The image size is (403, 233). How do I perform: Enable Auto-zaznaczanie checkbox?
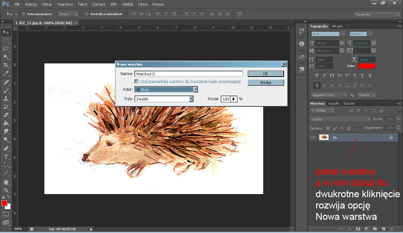click(24, 14)
